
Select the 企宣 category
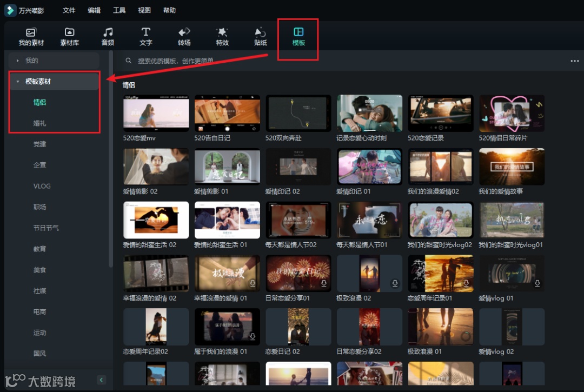click(40, 165)
